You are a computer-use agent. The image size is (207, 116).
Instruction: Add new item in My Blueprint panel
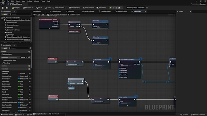pos(5,48)
